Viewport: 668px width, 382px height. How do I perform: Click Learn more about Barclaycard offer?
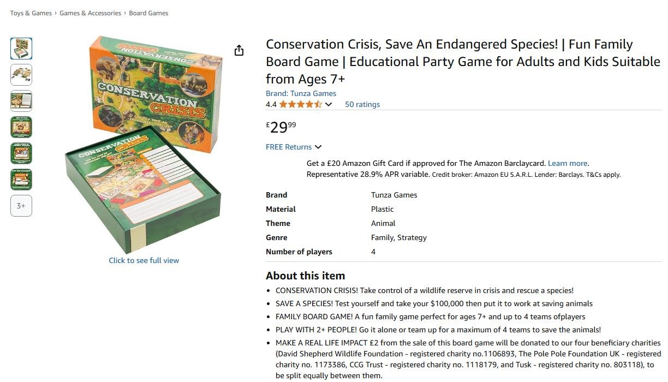pyautogui.click(x=568, y=163)
